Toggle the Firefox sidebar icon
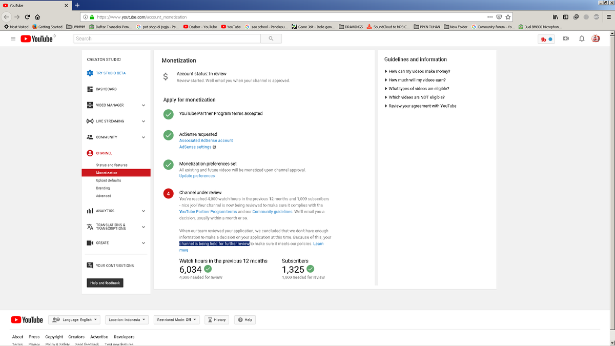 point(566,16)
